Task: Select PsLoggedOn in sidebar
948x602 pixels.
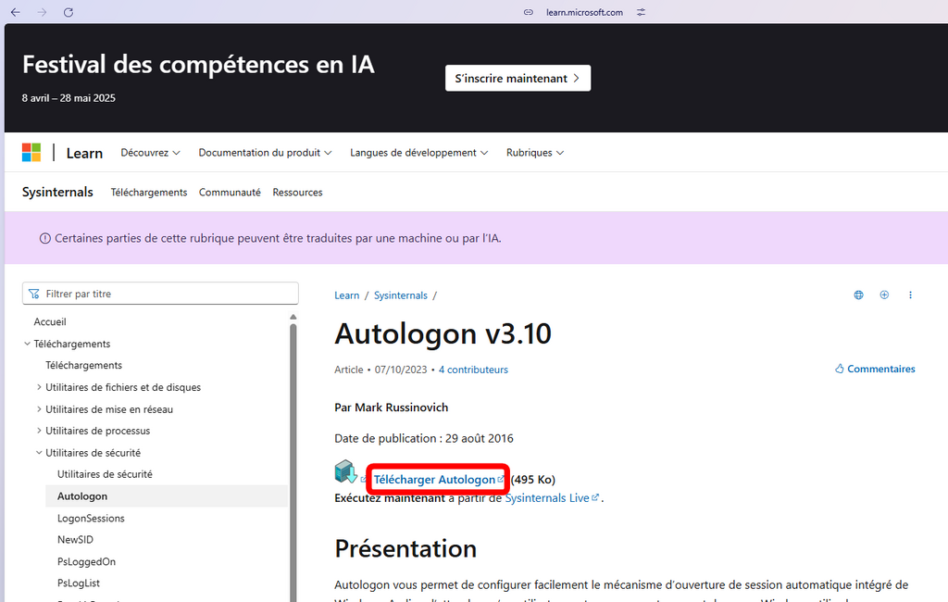Action: [x=86, y=561]
